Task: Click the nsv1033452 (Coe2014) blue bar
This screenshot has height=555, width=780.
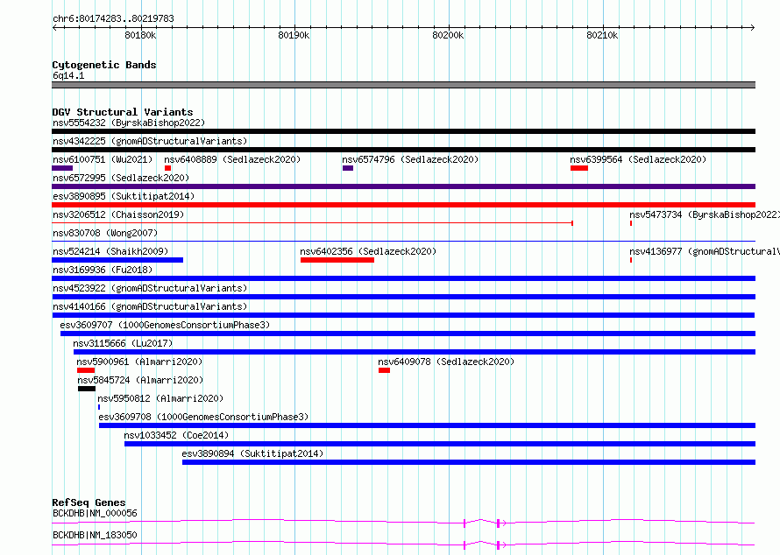Action: [x=440, y=444]
